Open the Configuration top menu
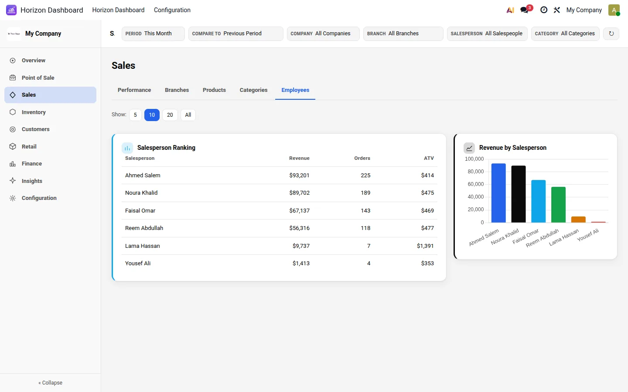Image resolution: width=628 pixels, height=392 pixels. (x=172, y=10)
